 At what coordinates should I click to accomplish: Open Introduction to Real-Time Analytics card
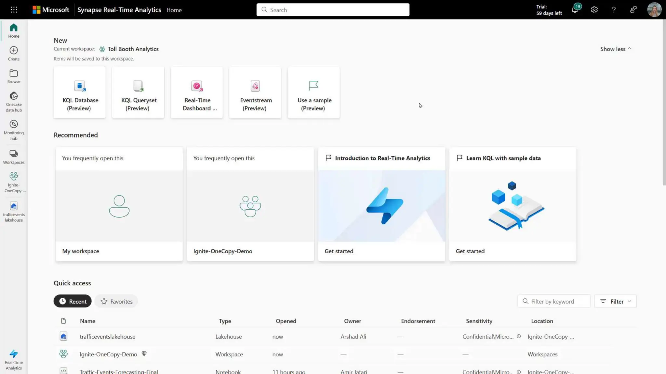click(381, 204)
